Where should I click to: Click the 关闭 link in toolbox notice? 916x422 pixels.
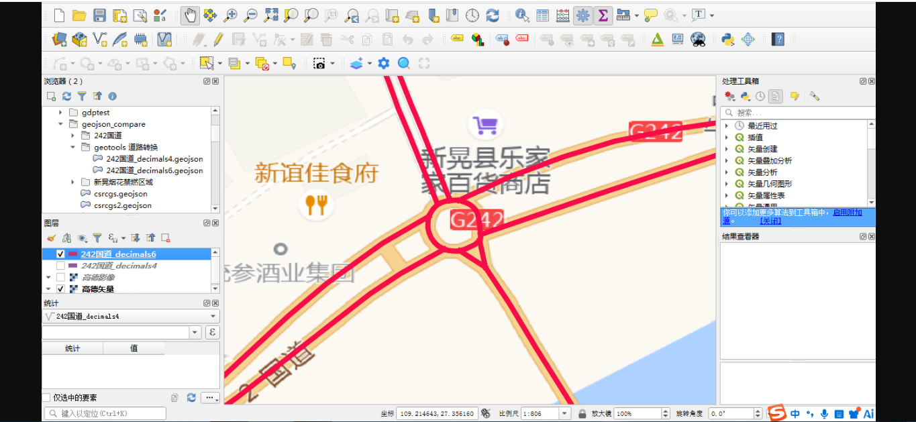[x=770, y=221]
